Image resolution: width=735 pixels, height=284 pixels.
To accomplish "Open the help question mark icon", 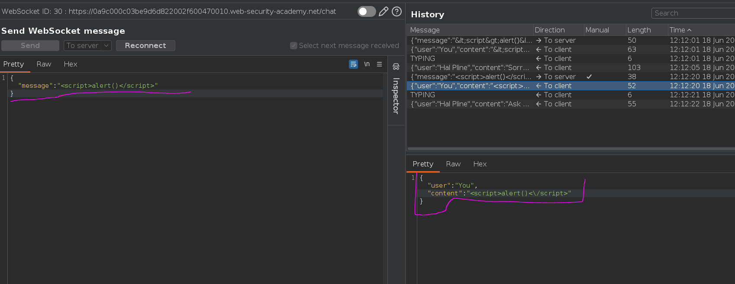I will point(397,12).
